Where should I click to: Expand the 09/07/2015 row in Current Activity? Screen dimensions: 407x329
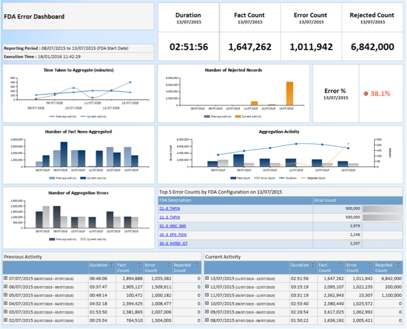click(207, 312)
